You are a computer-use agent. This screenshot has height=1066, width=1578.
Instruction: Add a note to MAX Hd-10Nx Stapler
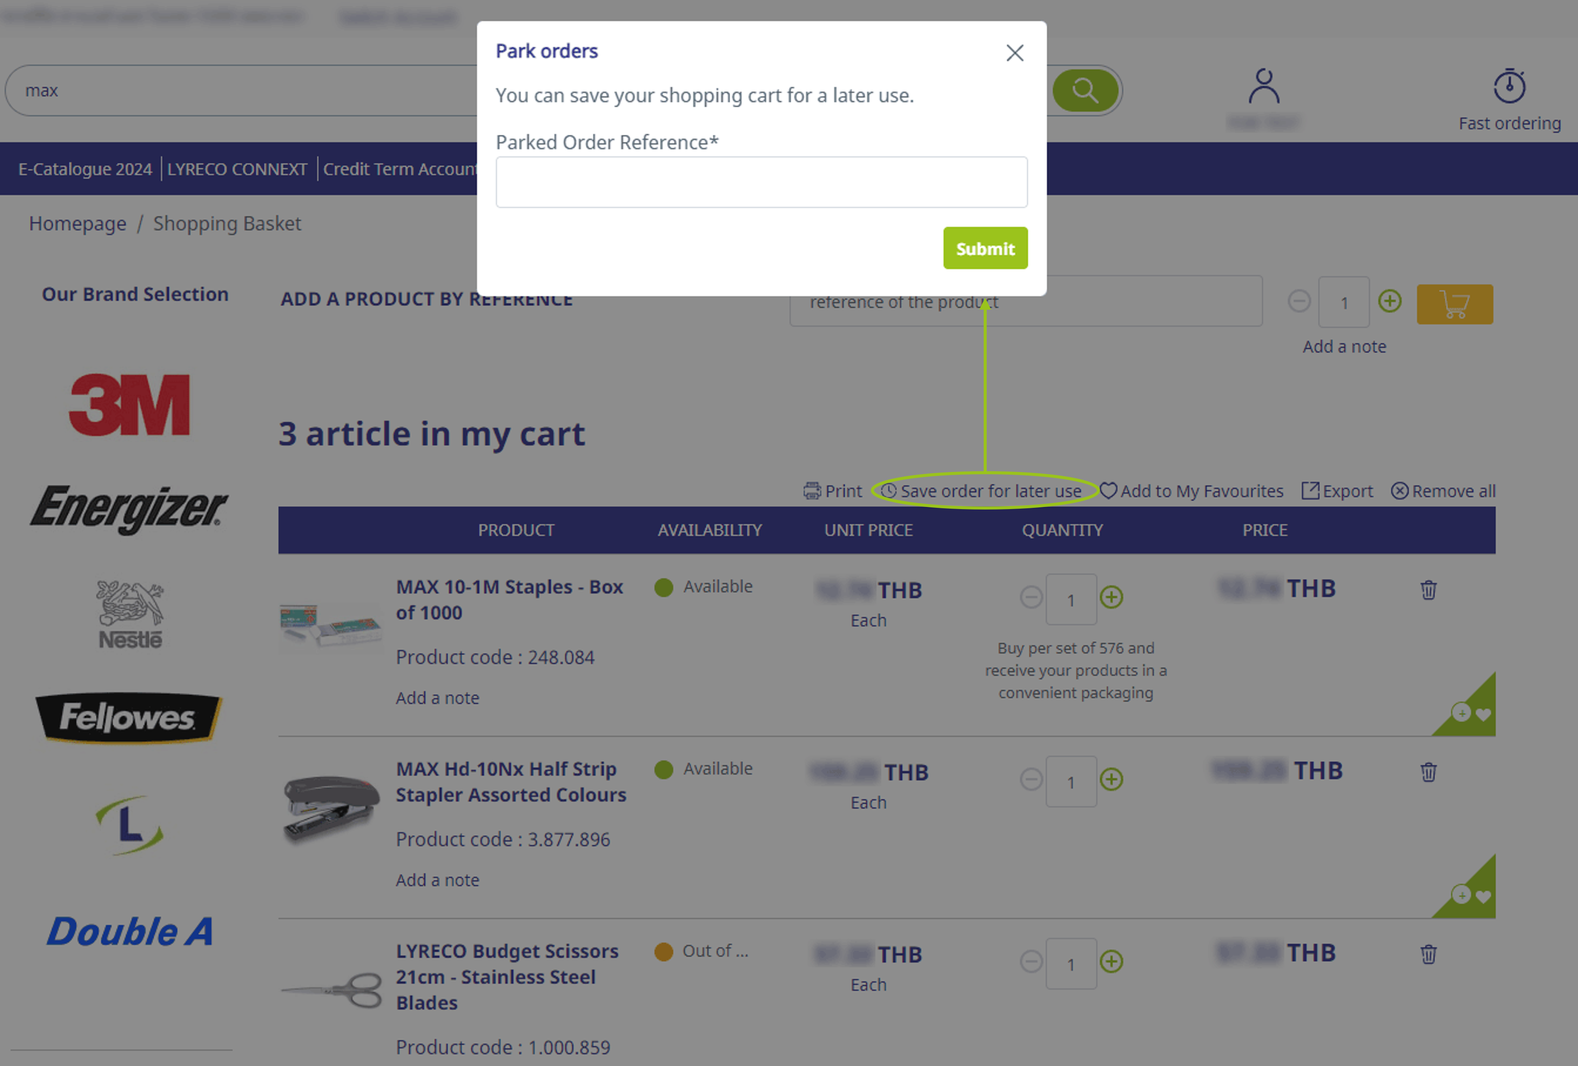437,880
